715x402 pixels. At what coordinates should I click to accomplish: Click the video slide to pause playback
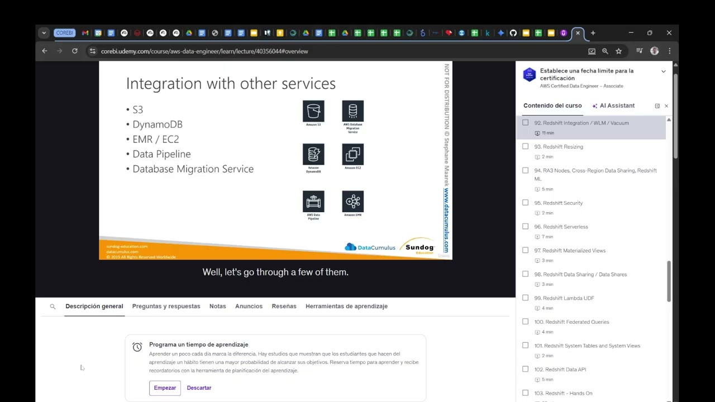coord(275,160)
